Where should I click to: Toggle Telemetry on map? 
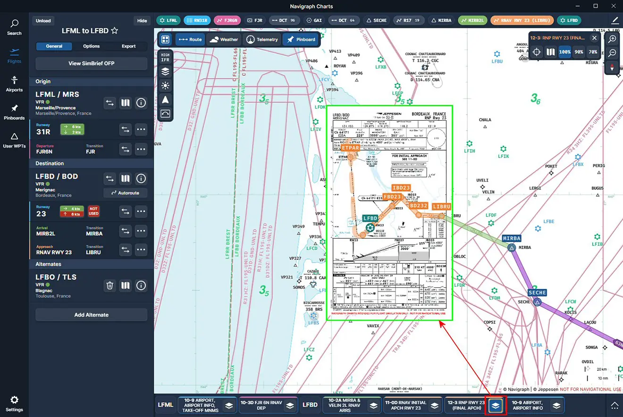[262, 40]
